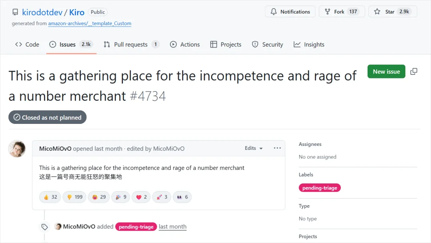Viewport: 431px width, 243px height.
Task: Switch to the Pull requests tab
Action: [131, 44]
